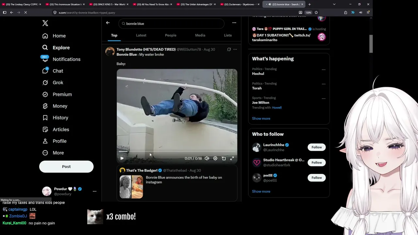Screen dimensions: 418x235
Task: Click the video progress bar
Action: click(177, 151)
